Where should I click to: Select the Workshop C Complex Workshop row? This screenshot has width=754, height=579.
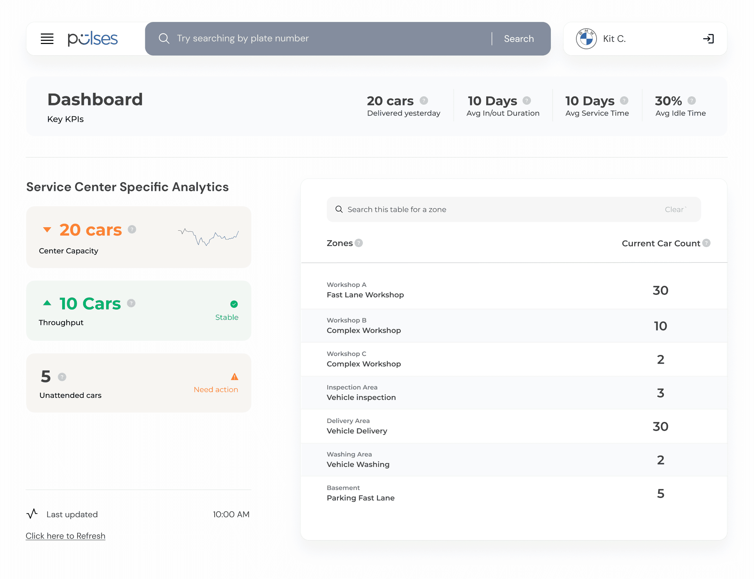tap(514, 359)
